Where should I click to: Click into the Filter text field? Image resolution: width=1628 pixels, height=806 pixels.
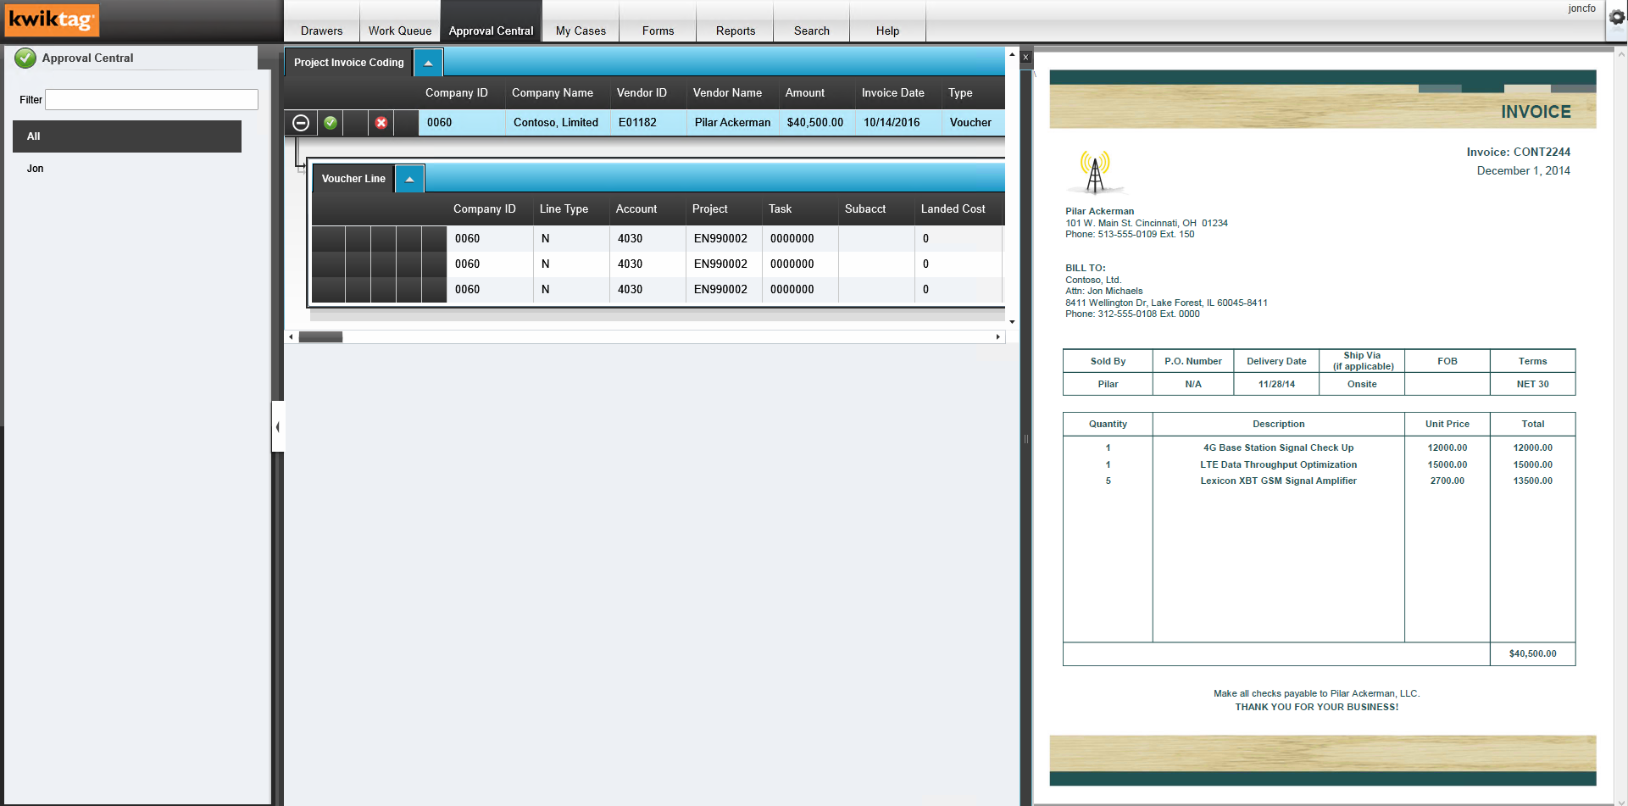point(152,100)
